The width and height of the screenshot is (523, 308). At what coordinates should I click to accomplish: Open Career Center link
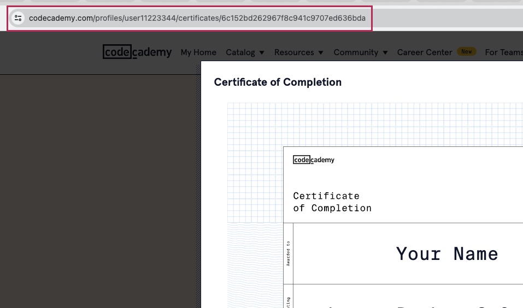pyautogui.click(x=425, y=52)
